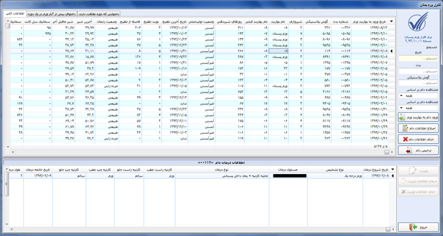Click the فاصله از تلقیح column header
This screenshot has height=236, width=443.
click(130, 21)
